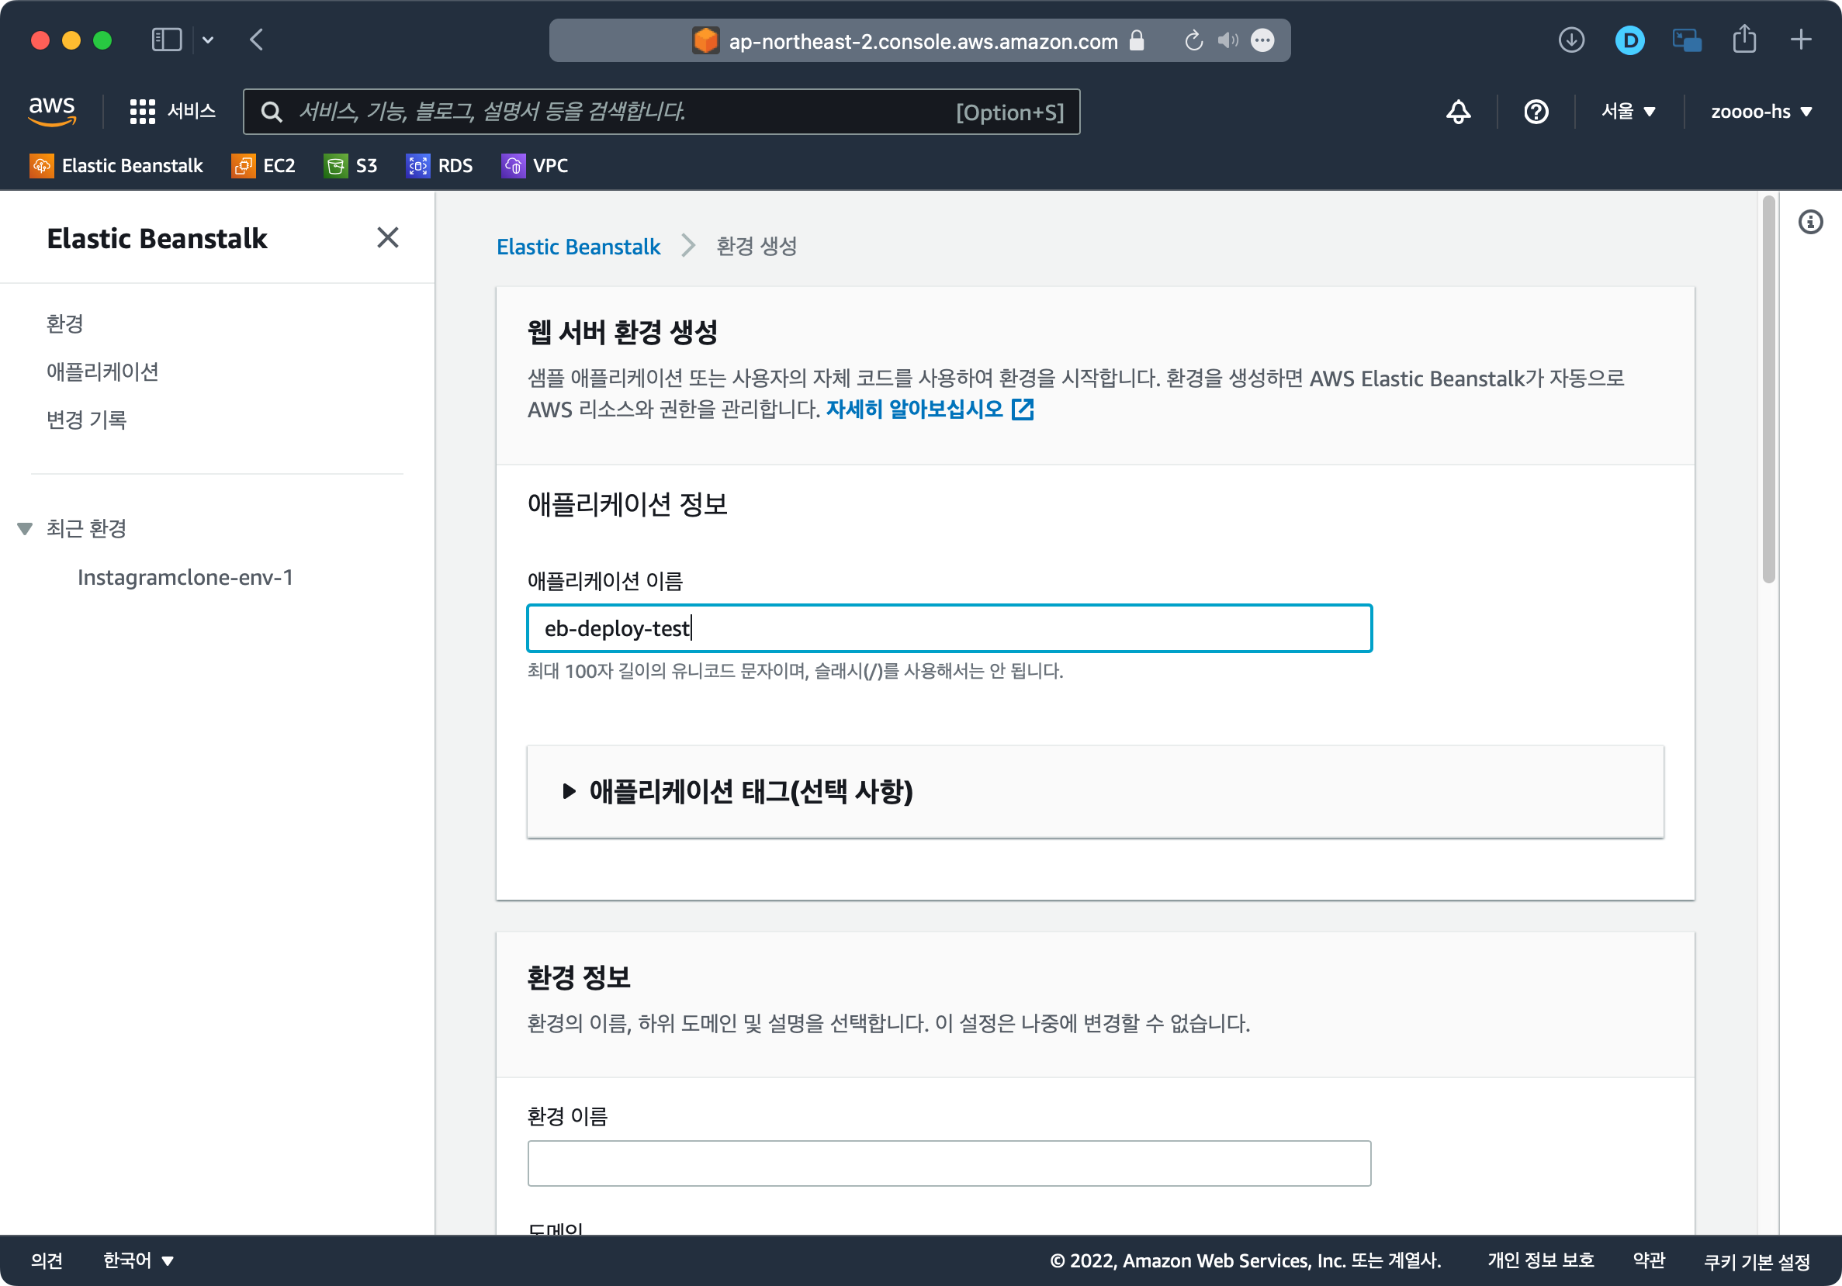
Task: Open Safari share menu
Action: [x=1744, y=40]
